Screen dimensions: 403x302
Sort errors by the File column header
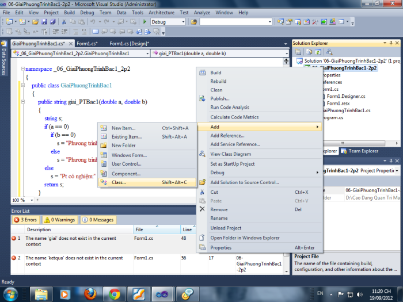pyautogui.click(x=157, y=230)
